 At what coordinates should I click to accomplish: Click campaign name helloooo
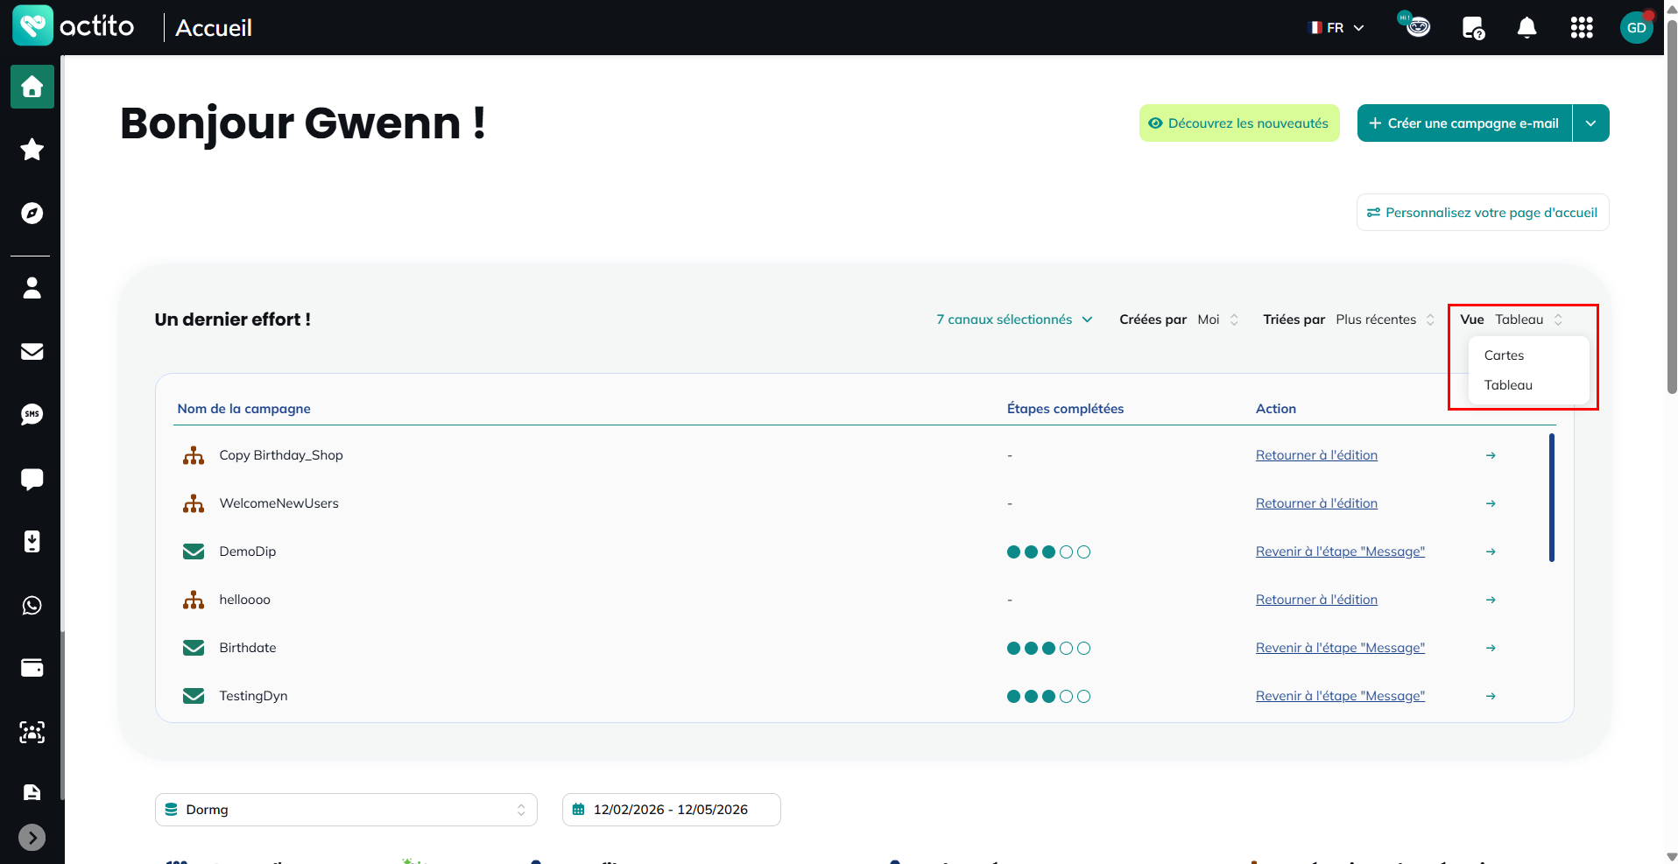(x=244, y=600)
